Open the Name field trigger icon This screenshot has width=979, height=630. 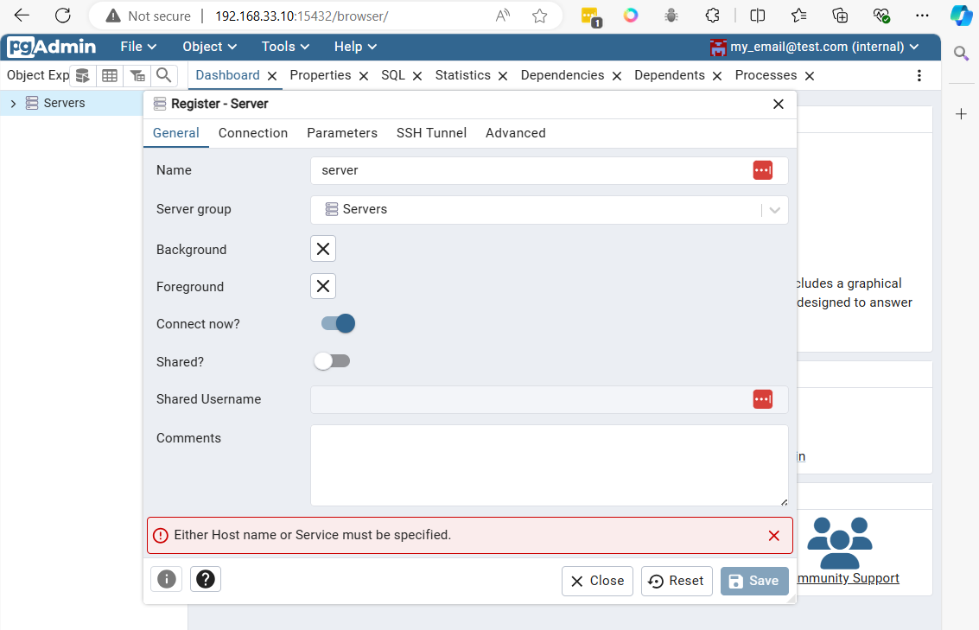click(x=762, y=170)
